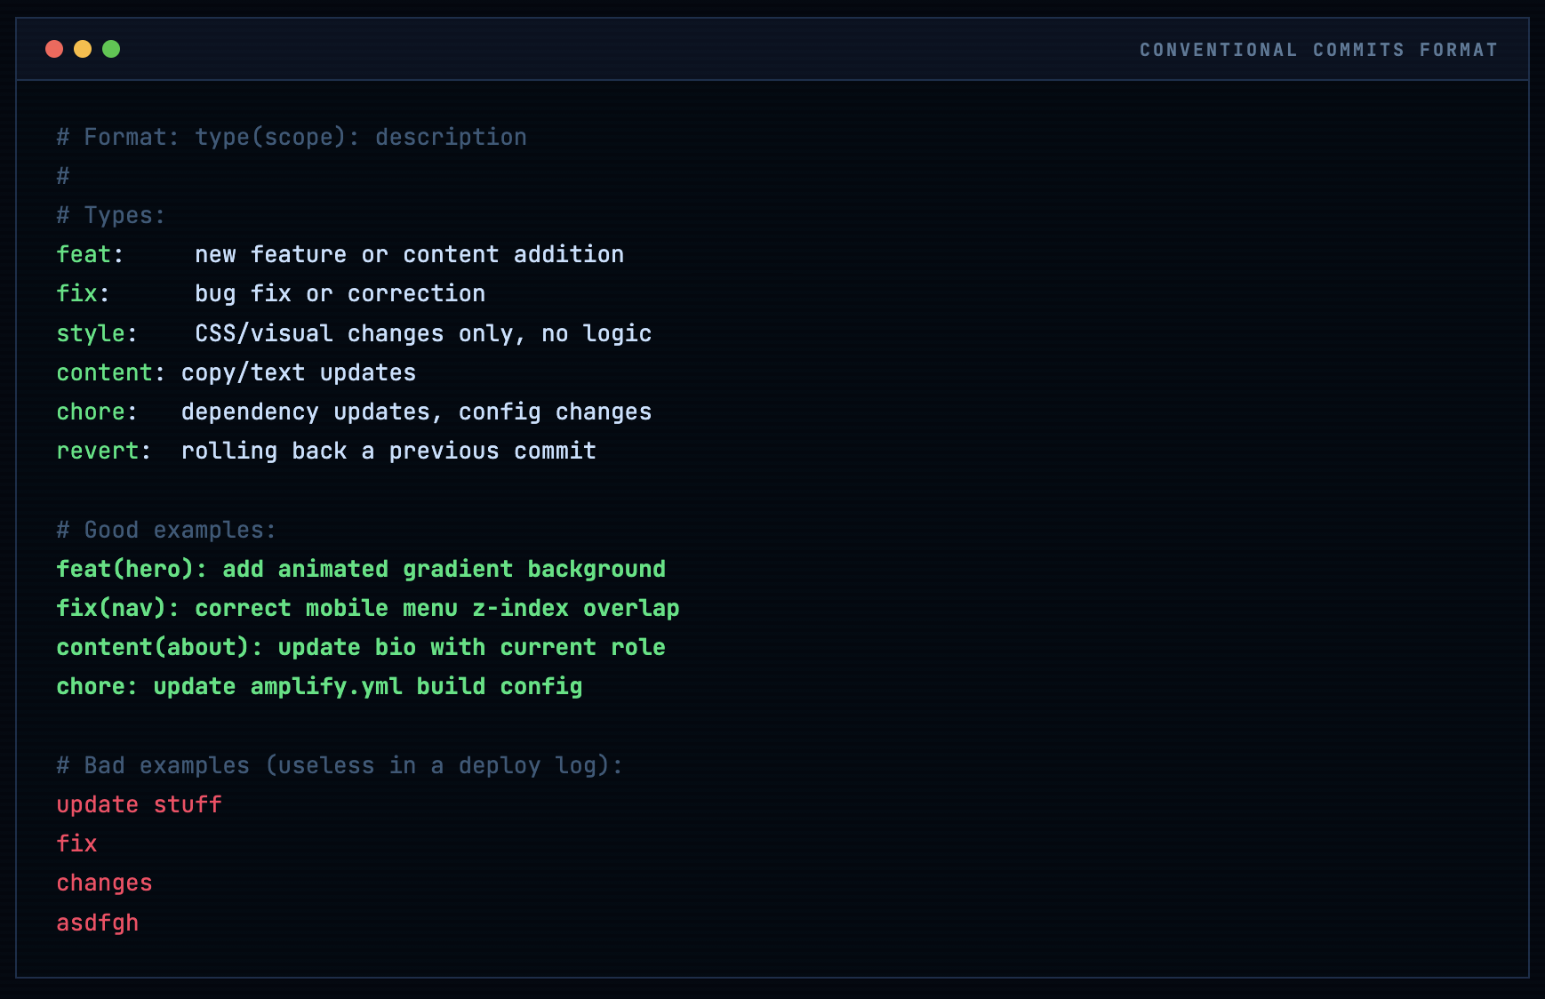Select the 'revert:' type keyword
This screenshot has height=999, width=1545.
click(103, 452)
